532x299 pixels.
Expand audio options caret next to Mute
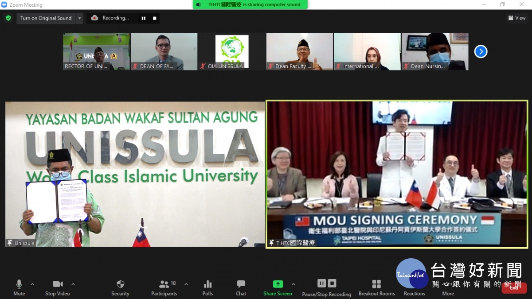pyautogui.click(x=32, y=284)
